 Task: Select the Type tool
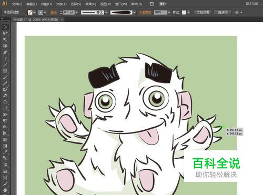point(5,58)
